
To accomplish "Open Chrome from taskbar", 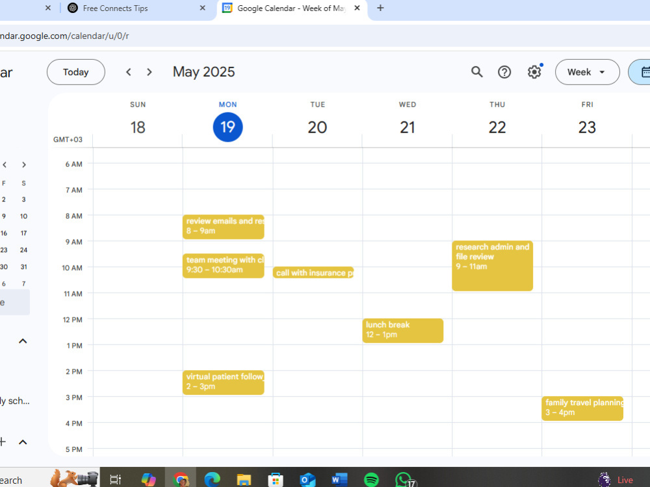I will [181, 480].
